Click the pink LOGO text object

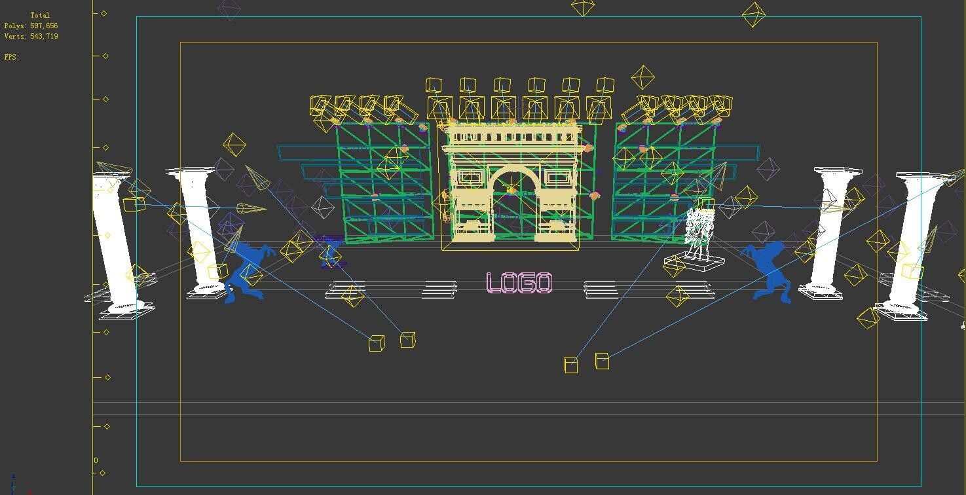click(x=517, y=283)
